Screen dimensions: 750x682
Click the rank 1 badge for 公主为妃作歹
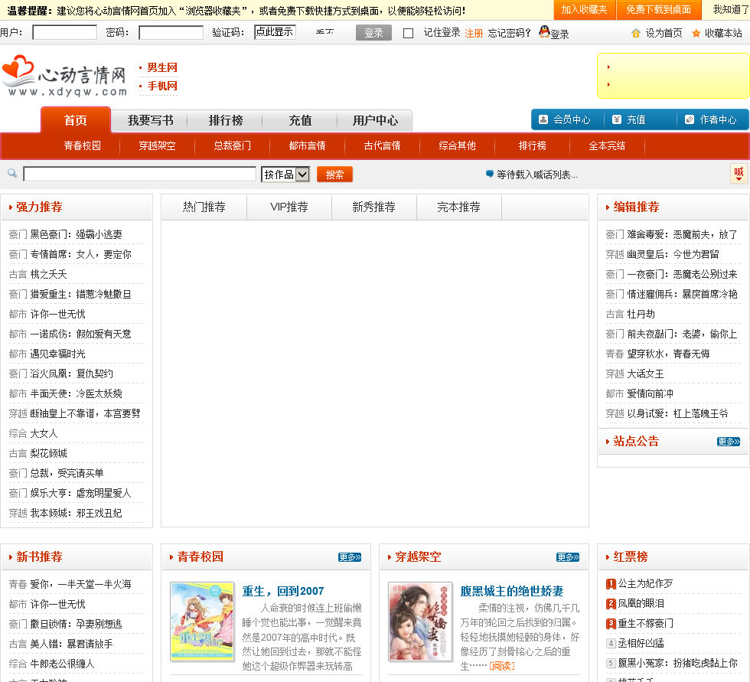(x=611, y=584)
